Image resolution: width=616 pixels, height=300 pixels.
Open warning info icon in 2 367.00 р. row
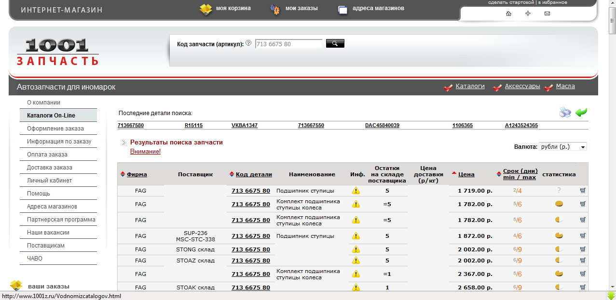(x=356, y=274)
